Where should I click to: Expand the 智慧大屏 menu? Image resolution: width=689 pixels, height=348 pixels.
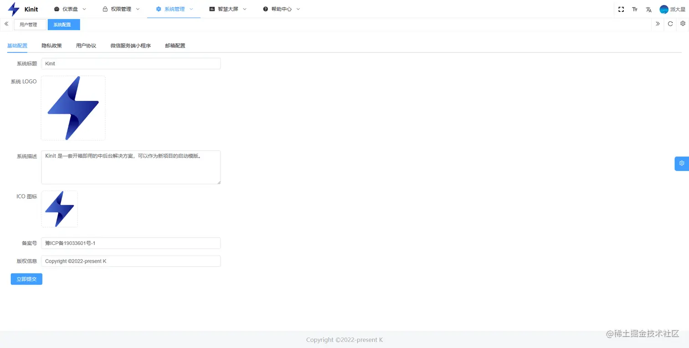227,9
